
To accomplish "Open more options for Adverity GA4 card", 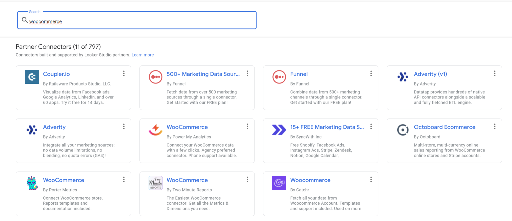I will 124,127.
